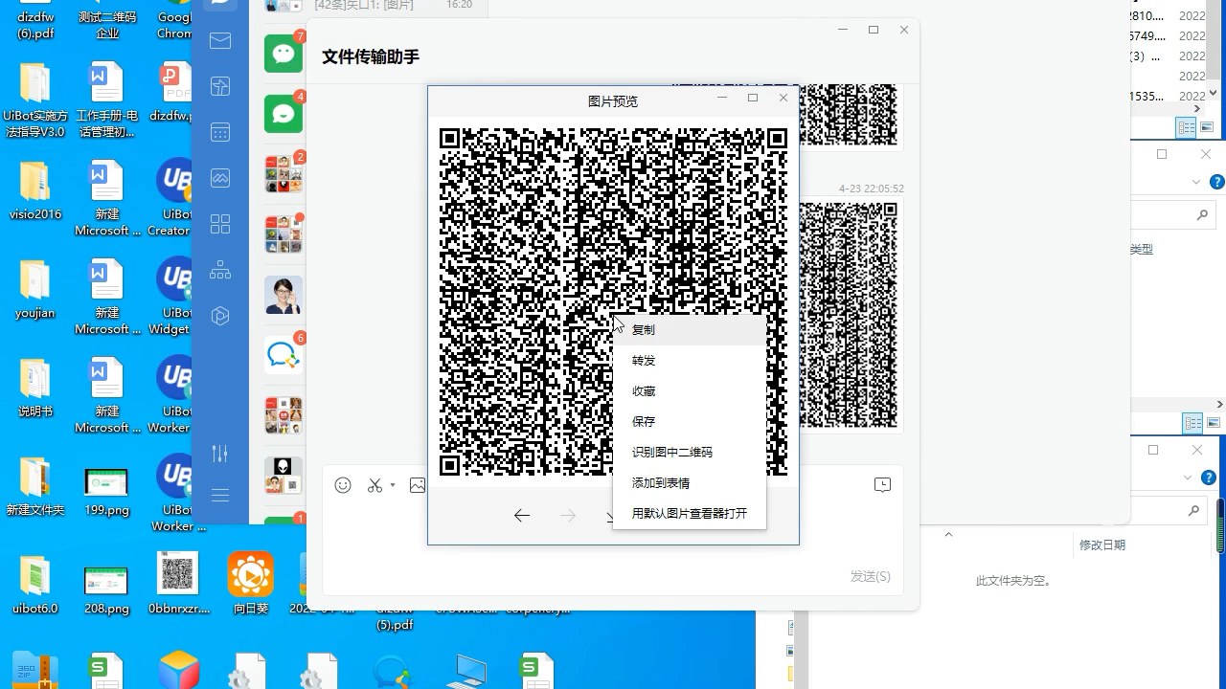The image size is (1226, 689).
Task: Open the cube icon in blue sidebar
Action: pyautogui.click(x=220, y=316)
